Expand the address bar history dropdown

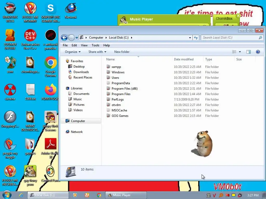coord(190,38)
